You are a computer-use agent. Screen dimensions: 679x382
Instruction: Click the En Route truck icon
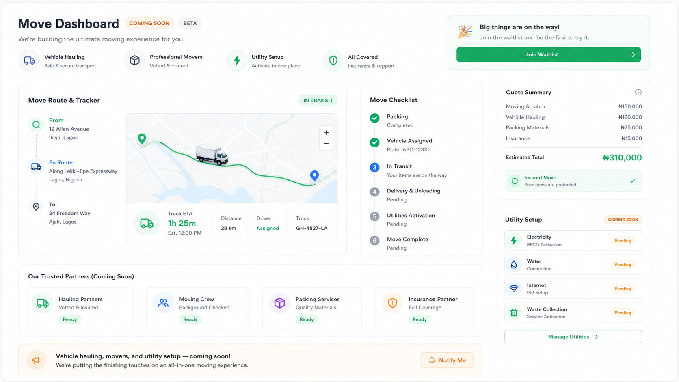pyautogui.click(x=36, y=167)
